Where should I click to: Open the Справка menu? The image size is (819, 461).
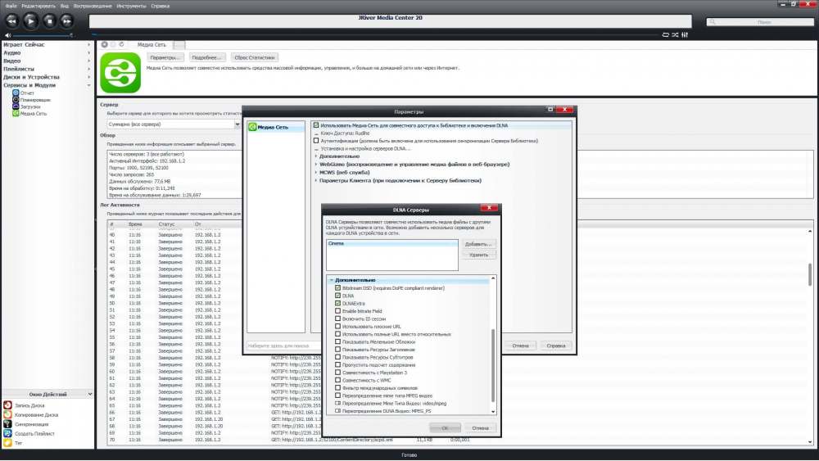[x=160, y=6]
